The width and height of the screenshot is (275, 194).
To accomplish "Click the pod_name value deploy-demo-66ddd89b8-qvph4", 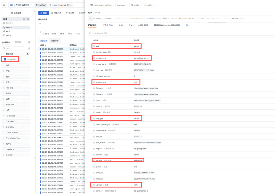I will tap(147, 143).
